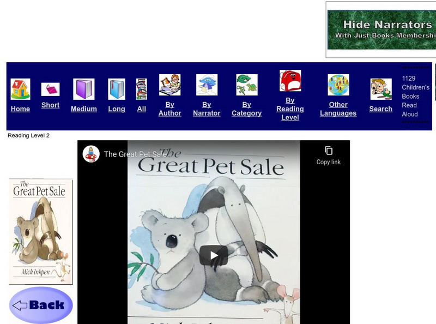Click the video channel avatar icon
The width and height of the screenshot is (436, 324).
pyautogui.click(x=91, y=154)
